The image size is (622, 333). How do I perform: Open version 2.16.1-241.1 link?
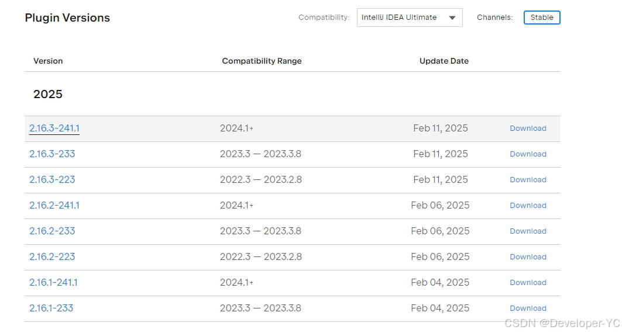pos(53,282)
